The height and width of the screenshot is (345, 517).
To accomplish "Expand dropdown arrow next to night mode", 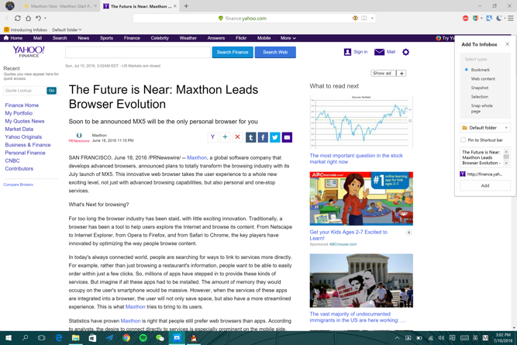I will click(x=505, y=19).
